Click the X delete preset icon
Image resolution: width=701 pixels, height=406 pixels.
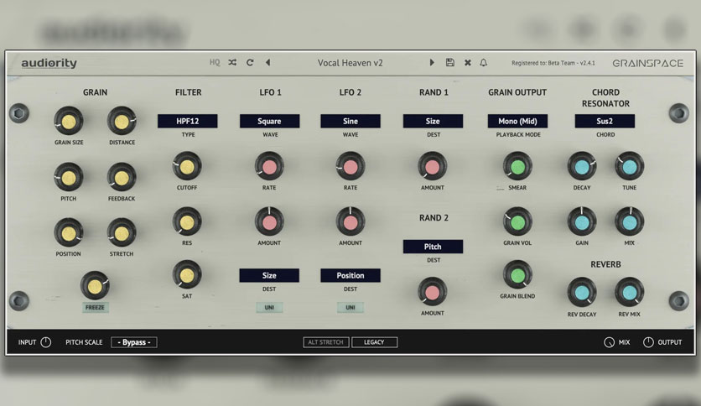pyautogui.click(x=468, y=63)
